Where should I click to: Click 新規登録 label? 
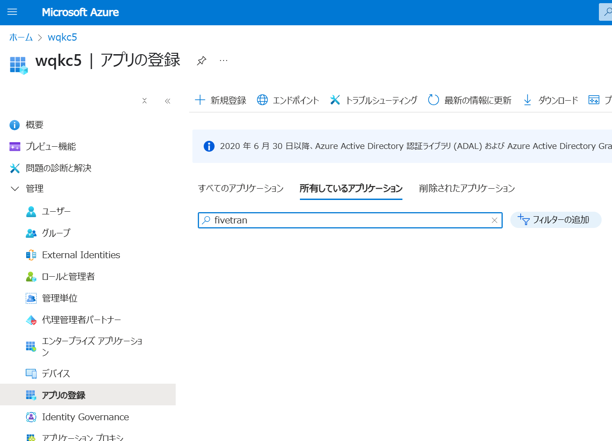228,100
